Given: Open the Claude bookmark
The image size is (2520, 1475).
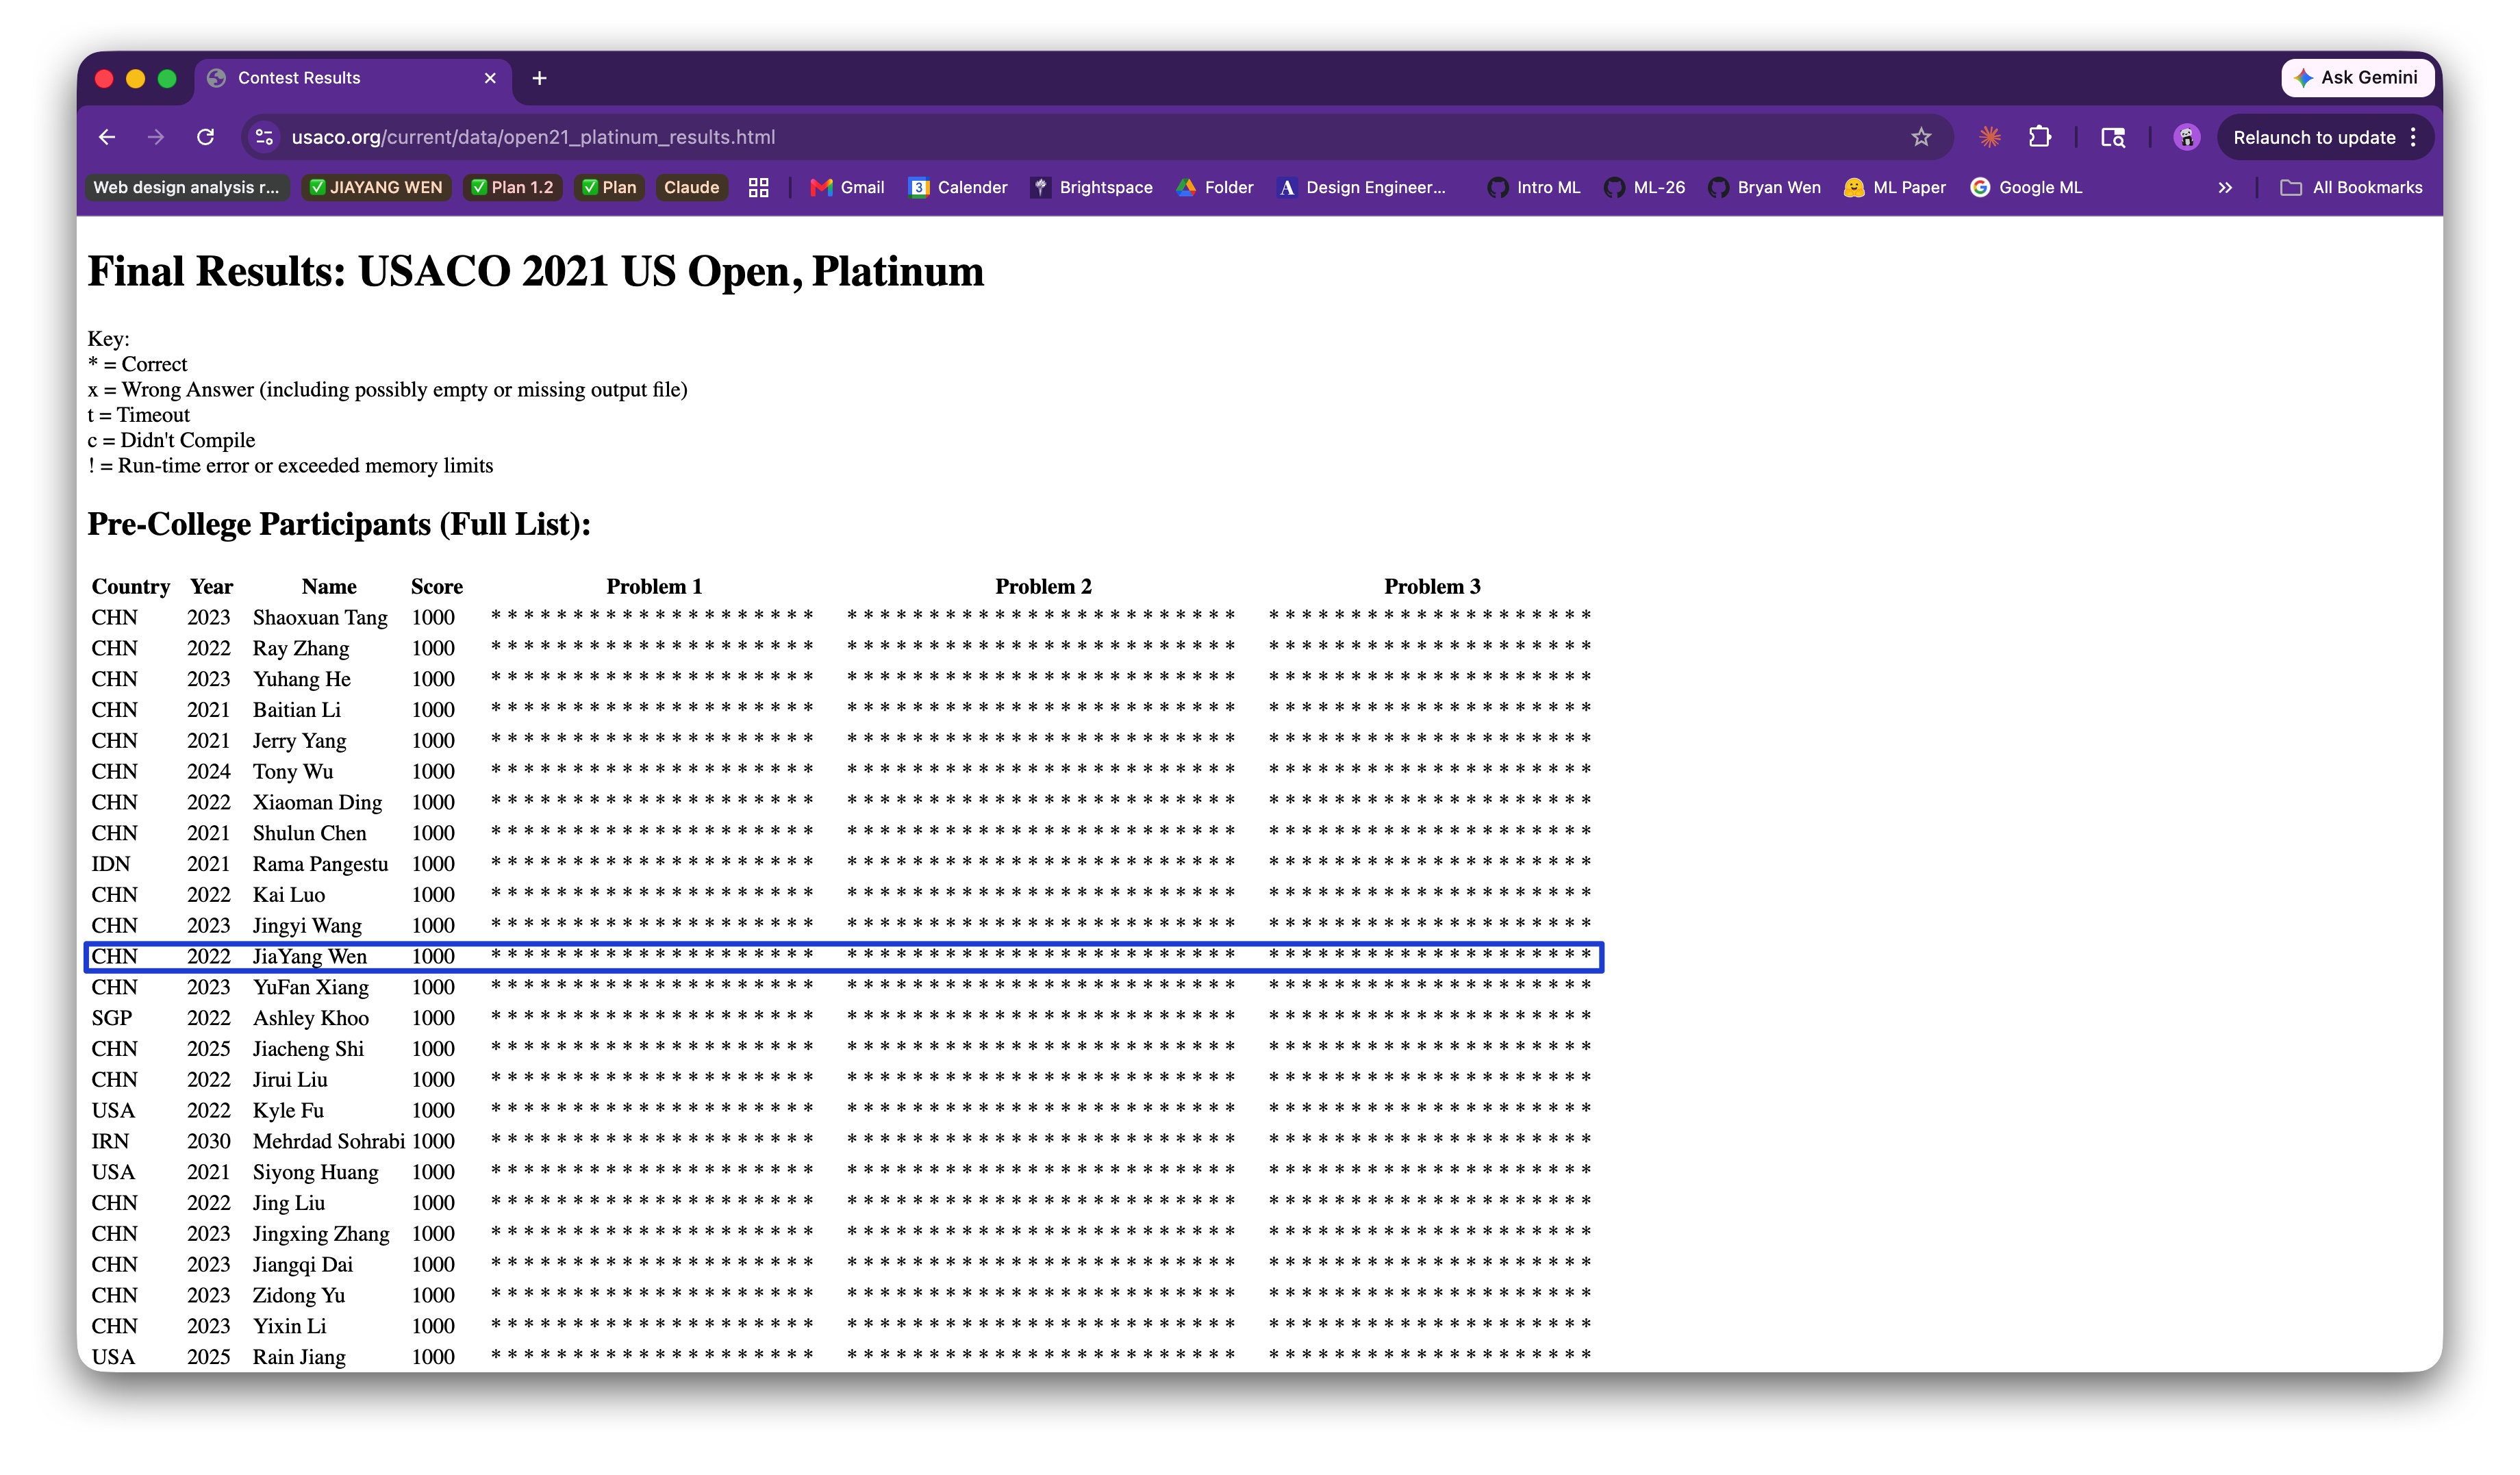Looking at the screenshot, I should pos(691,187).
